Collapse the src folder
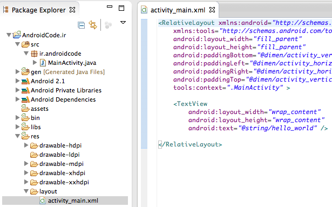332x207 pixels. [x=18, y=44]
